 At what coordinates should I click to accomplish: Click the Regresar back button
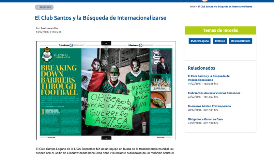44,7
